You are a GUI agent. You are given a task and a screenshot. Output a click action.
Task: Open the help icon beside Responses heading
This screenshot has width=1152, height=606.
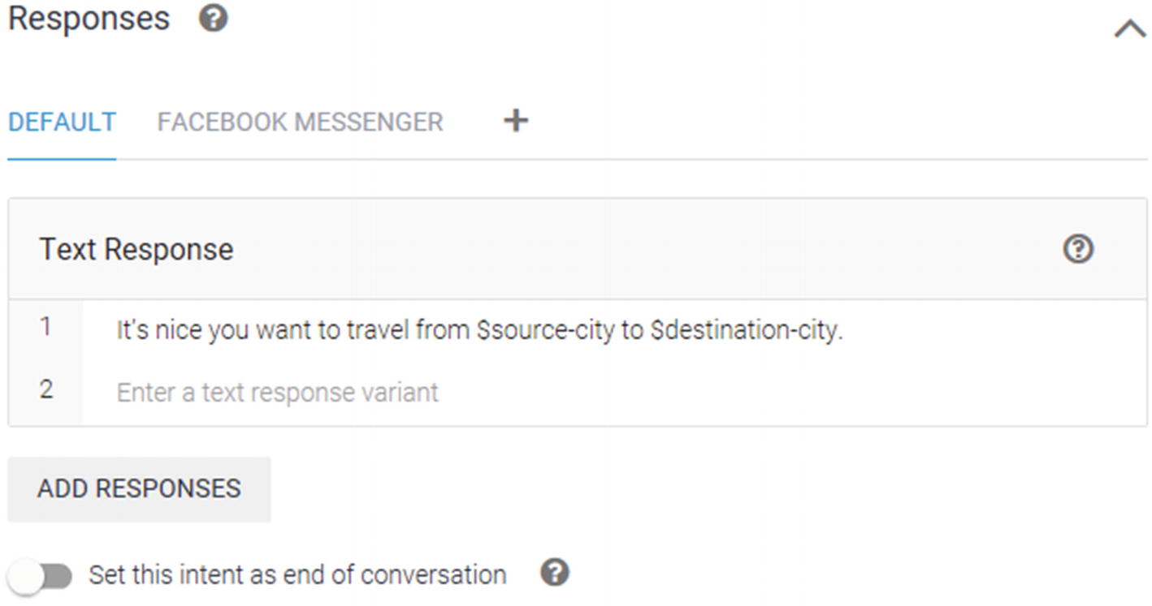pyautogui.click(x=213, y=19)
